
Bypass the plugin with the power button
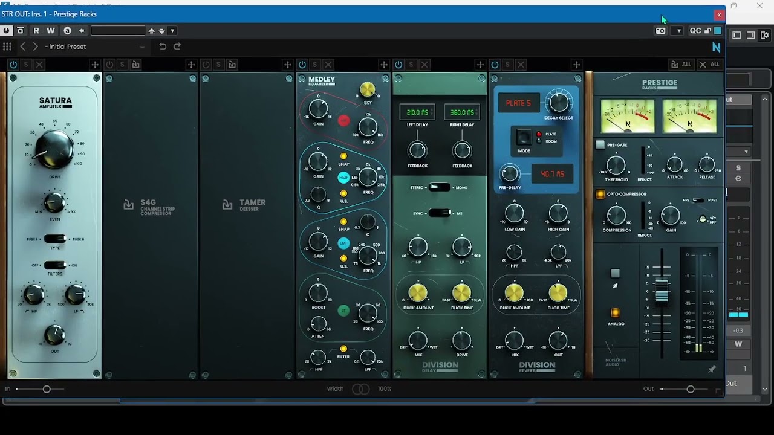[x=7, y=30]
